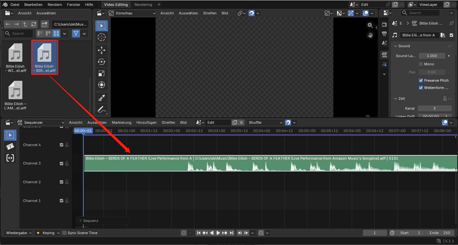Click the Sound level value slider
458x245 pixels.
coord(432,56)
